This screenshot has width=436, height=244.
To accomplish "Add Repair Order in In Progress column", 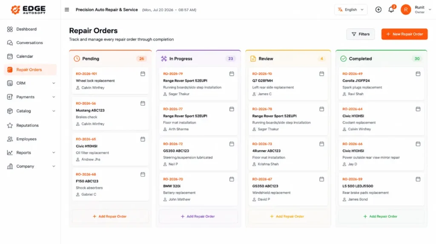I will click(198, 216).
